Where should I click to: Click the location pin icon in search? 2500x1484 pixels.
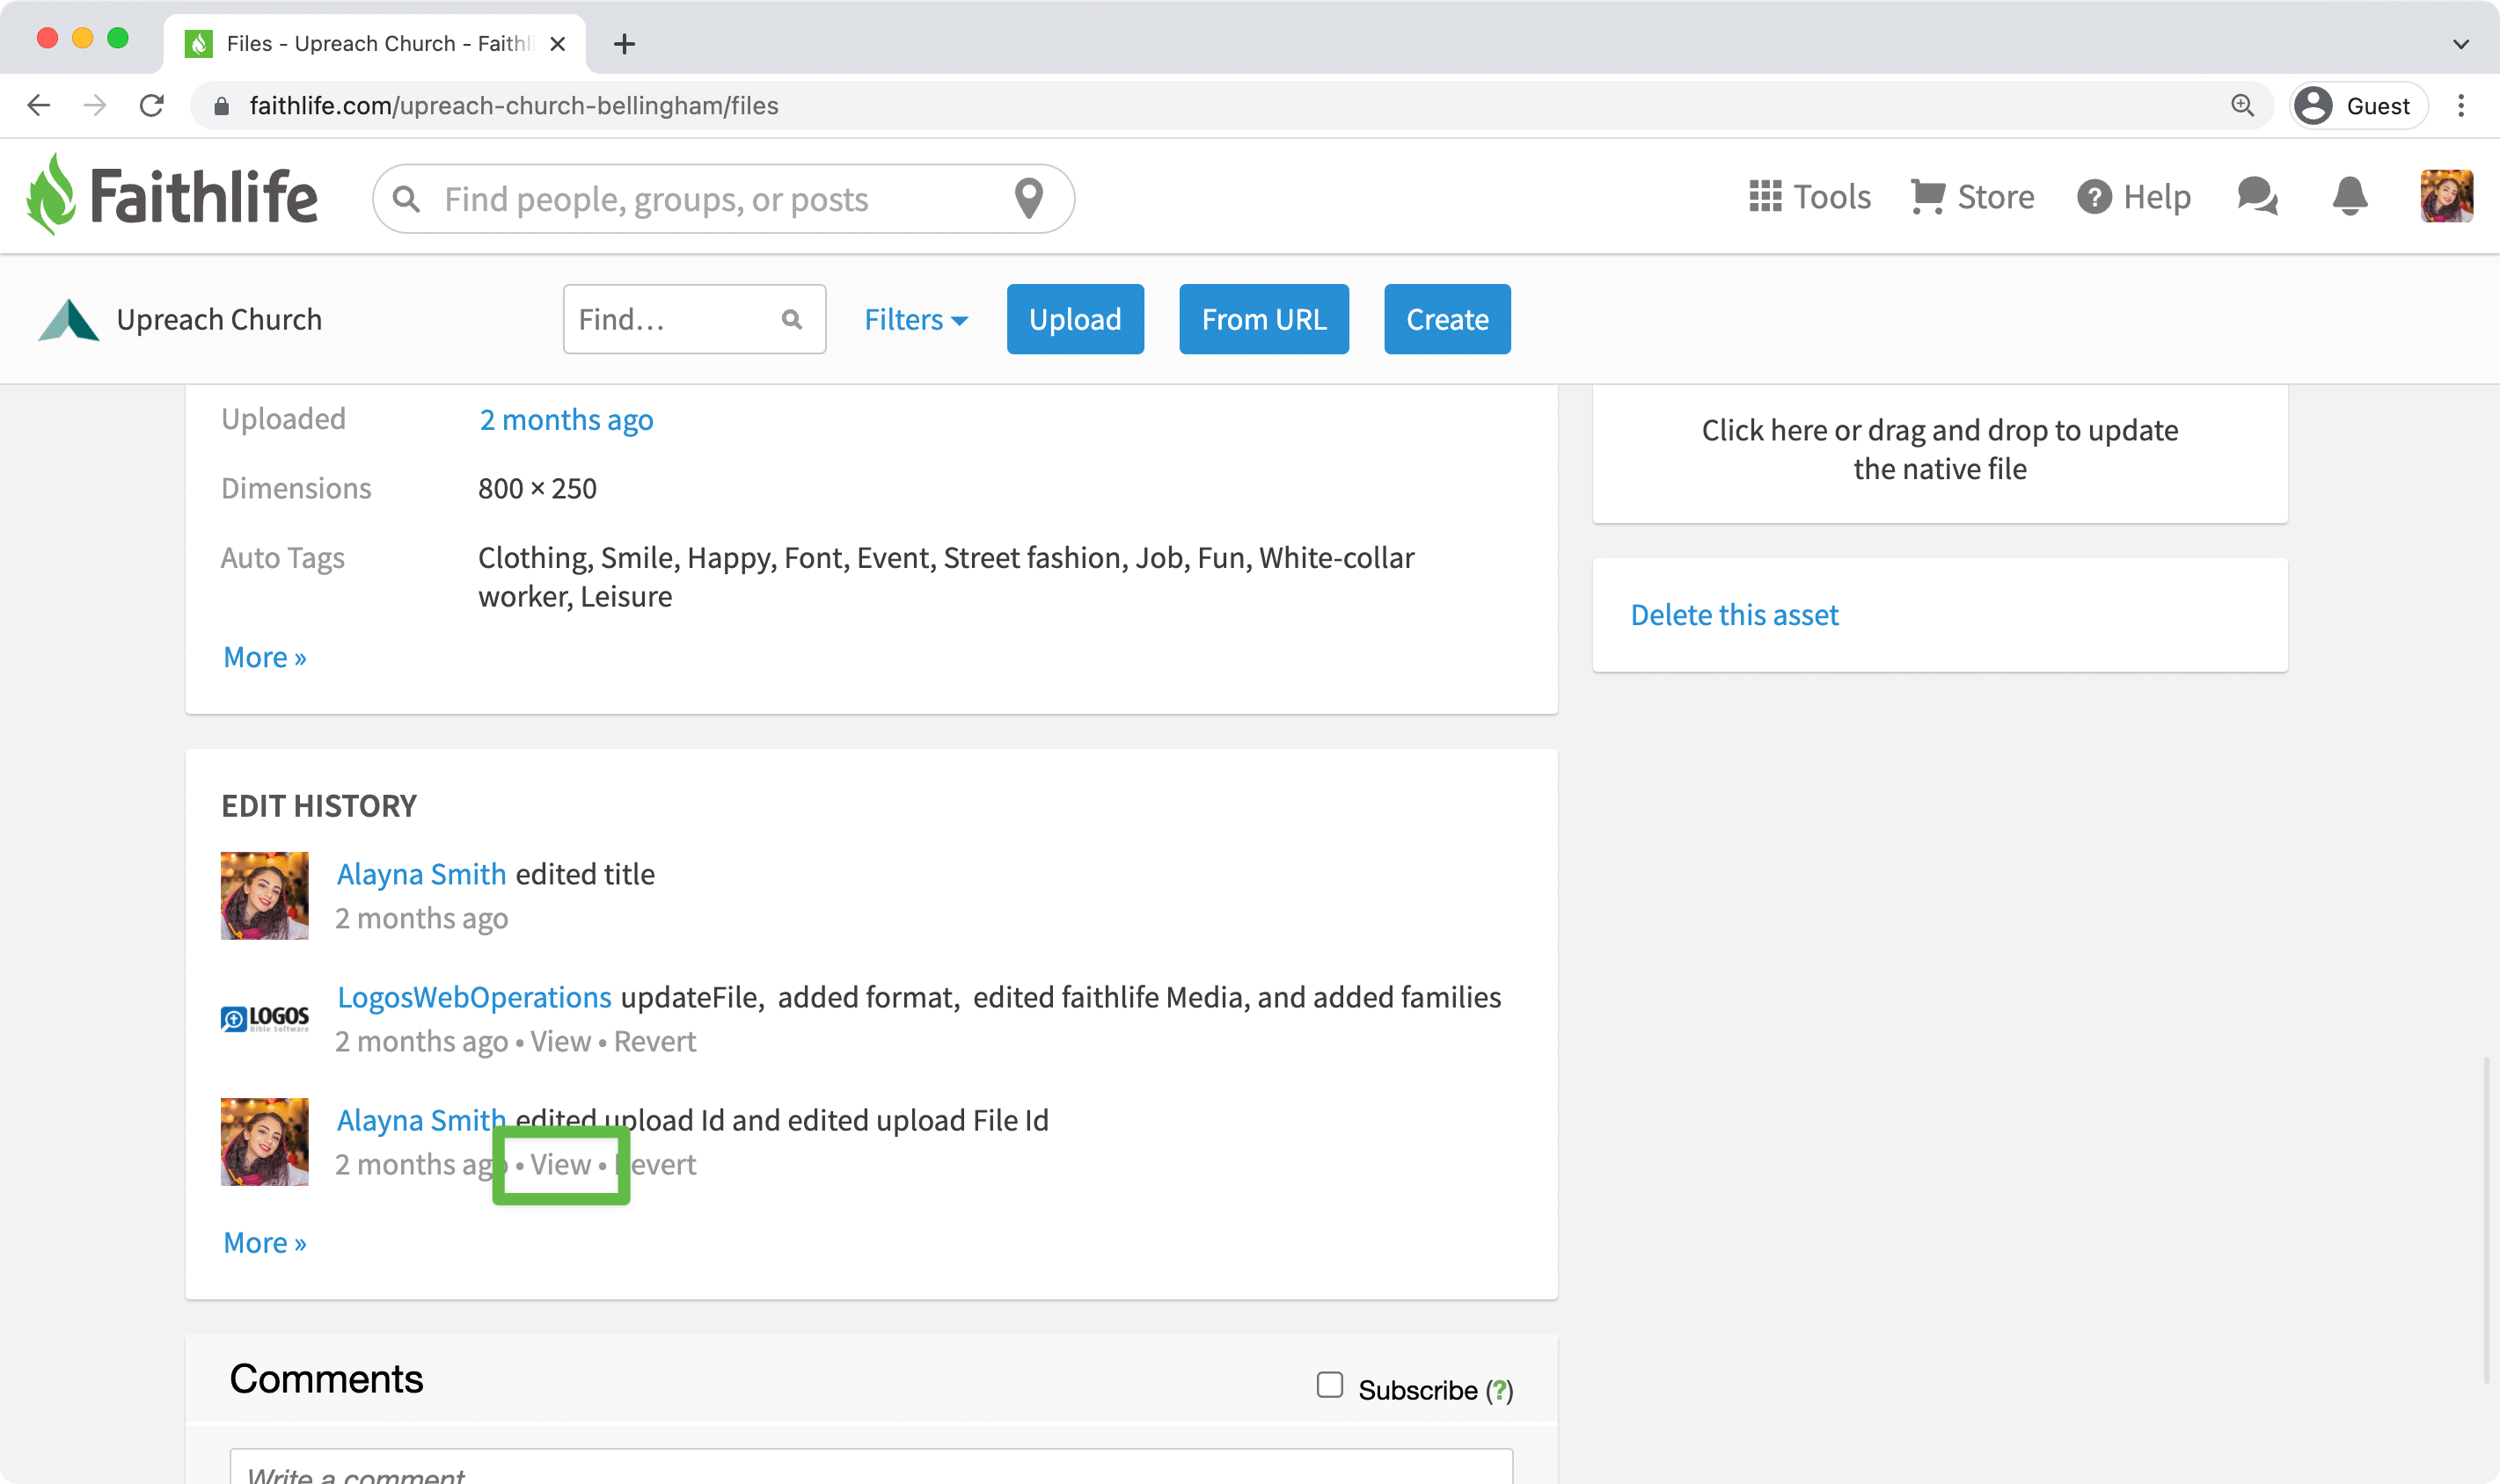1028,198
